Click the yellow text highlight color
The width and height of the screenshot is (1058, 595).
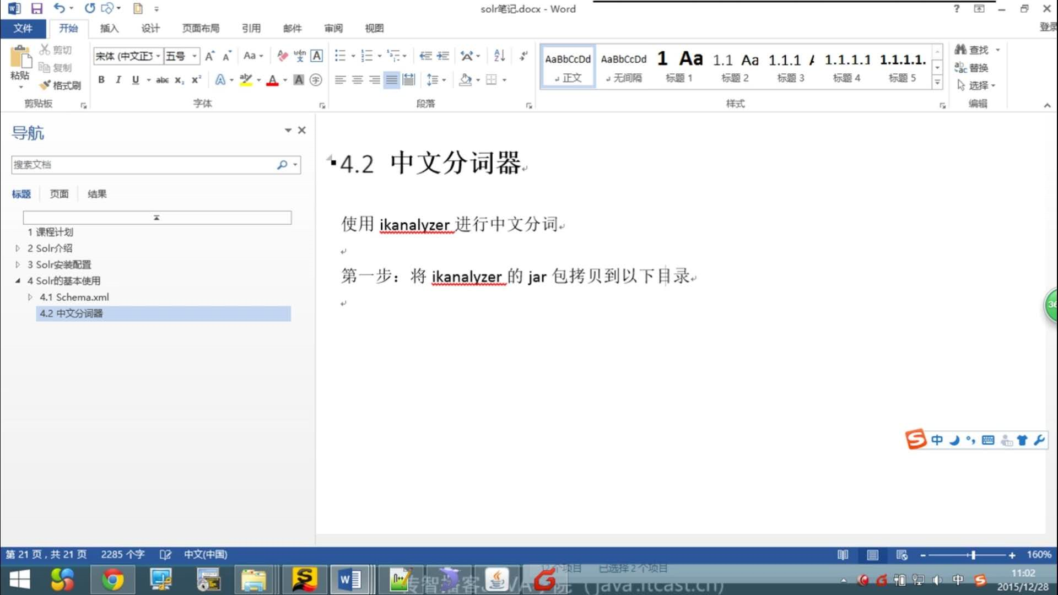click(x=246, y=80)
